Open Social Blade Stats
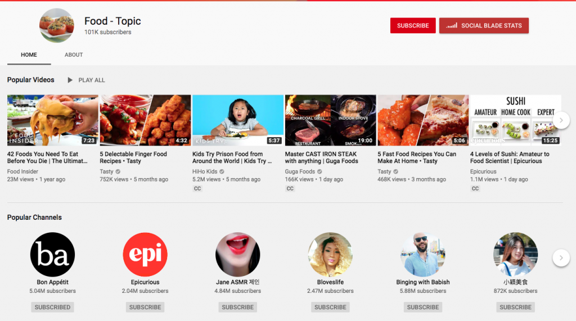Image resolution: width=576 pixels, height=321 pixels. coord(484,25)
